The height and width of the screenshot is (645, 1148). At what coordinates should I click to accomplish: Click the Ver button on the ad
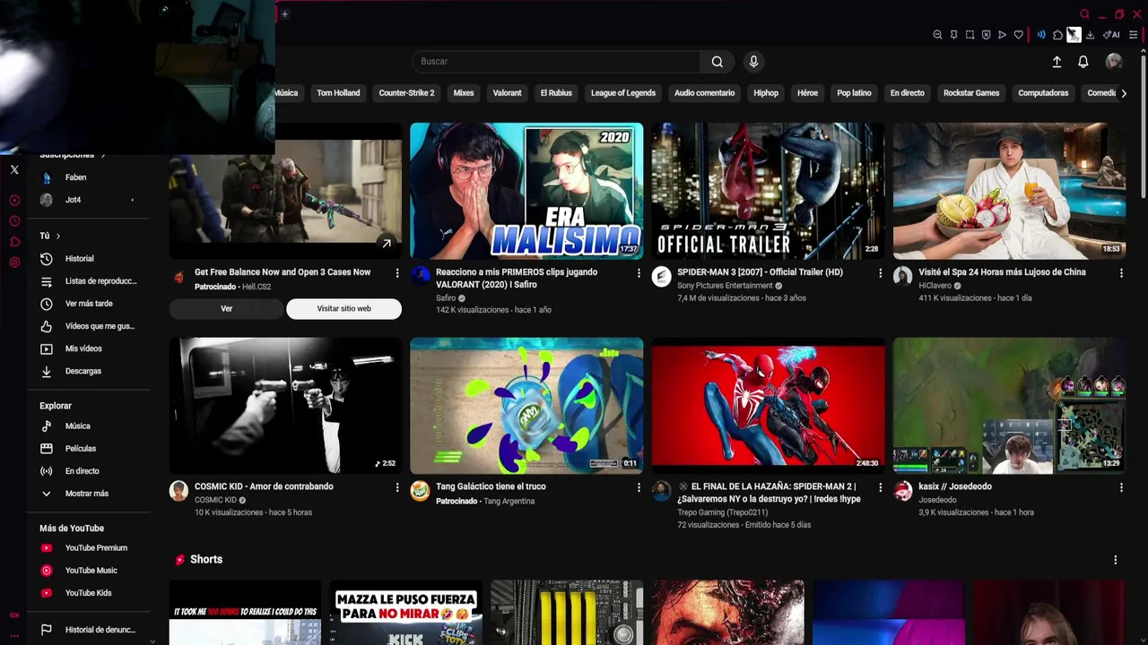pos(226,309)
